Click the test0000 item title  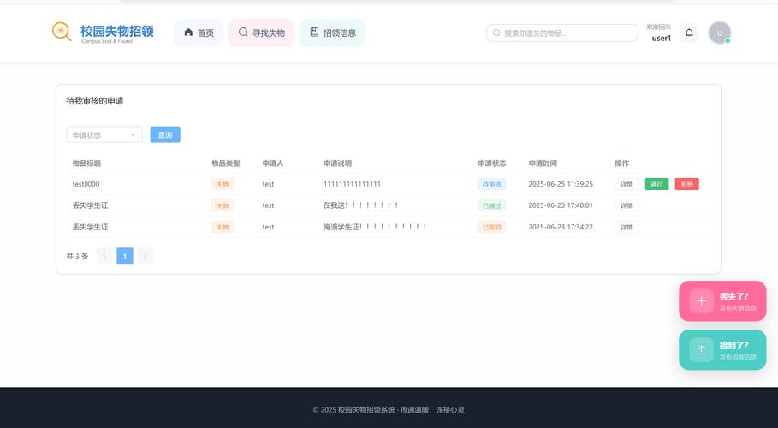point(86,184)
